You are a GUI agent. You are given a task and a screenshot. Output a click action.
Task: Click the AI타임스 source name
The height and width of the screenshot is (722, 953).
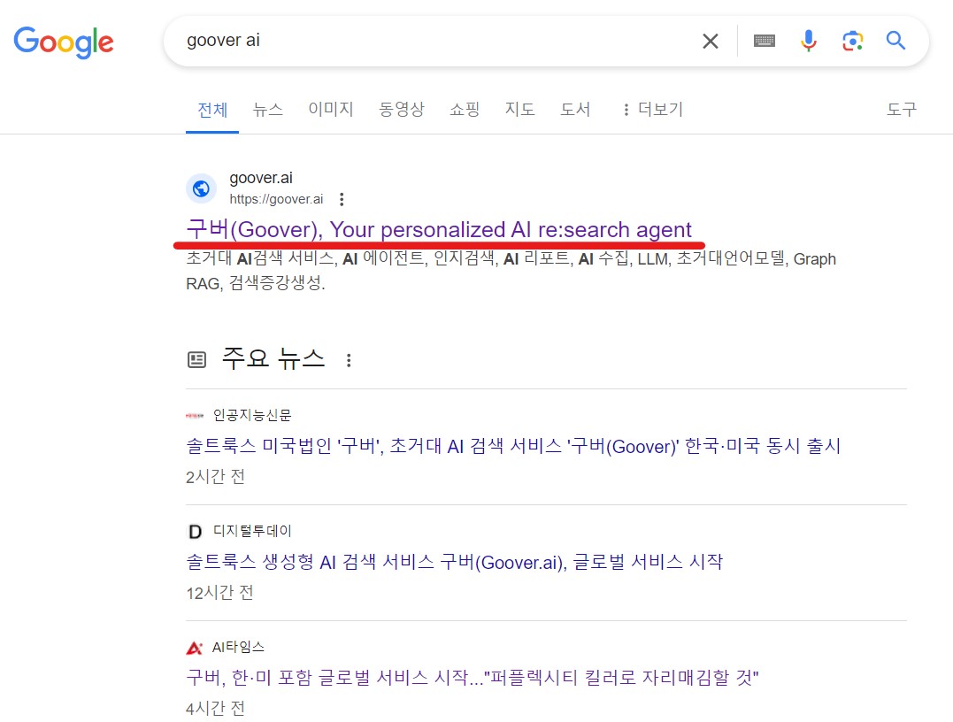point(238,648)
